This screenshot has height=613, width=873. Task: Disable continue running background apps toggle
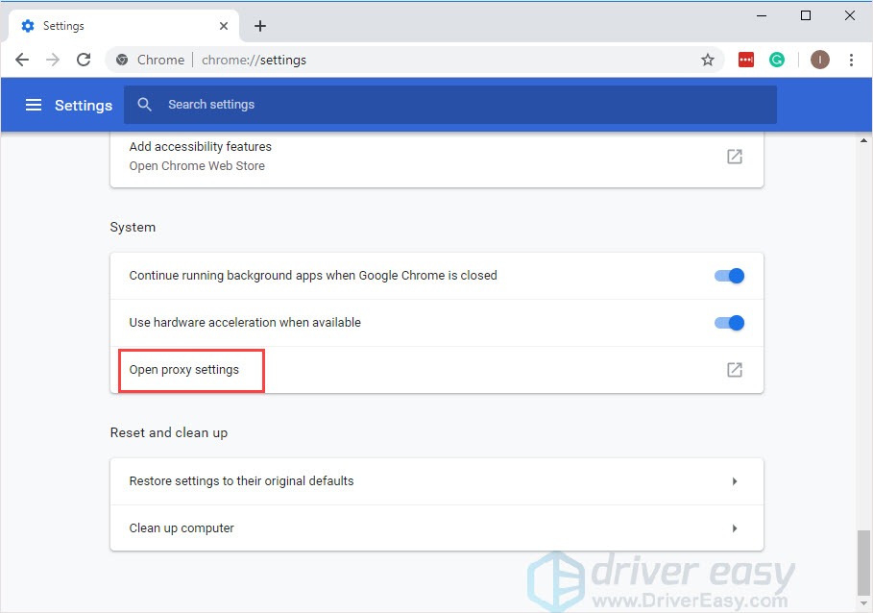point(730,276)
